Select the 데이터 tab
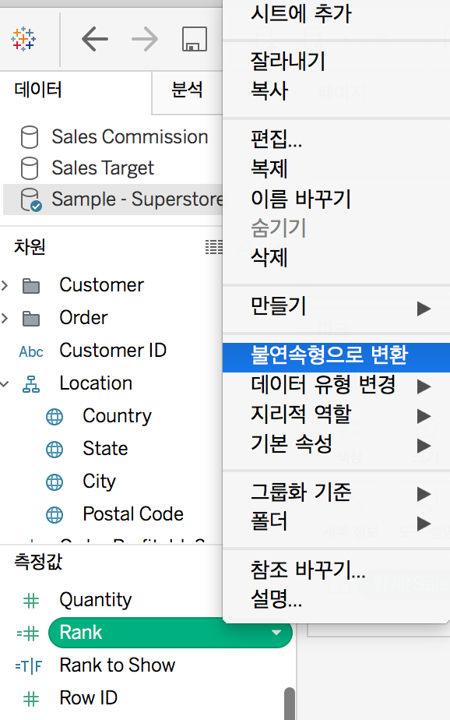450x720 pixels. click(x=38, y=90)
